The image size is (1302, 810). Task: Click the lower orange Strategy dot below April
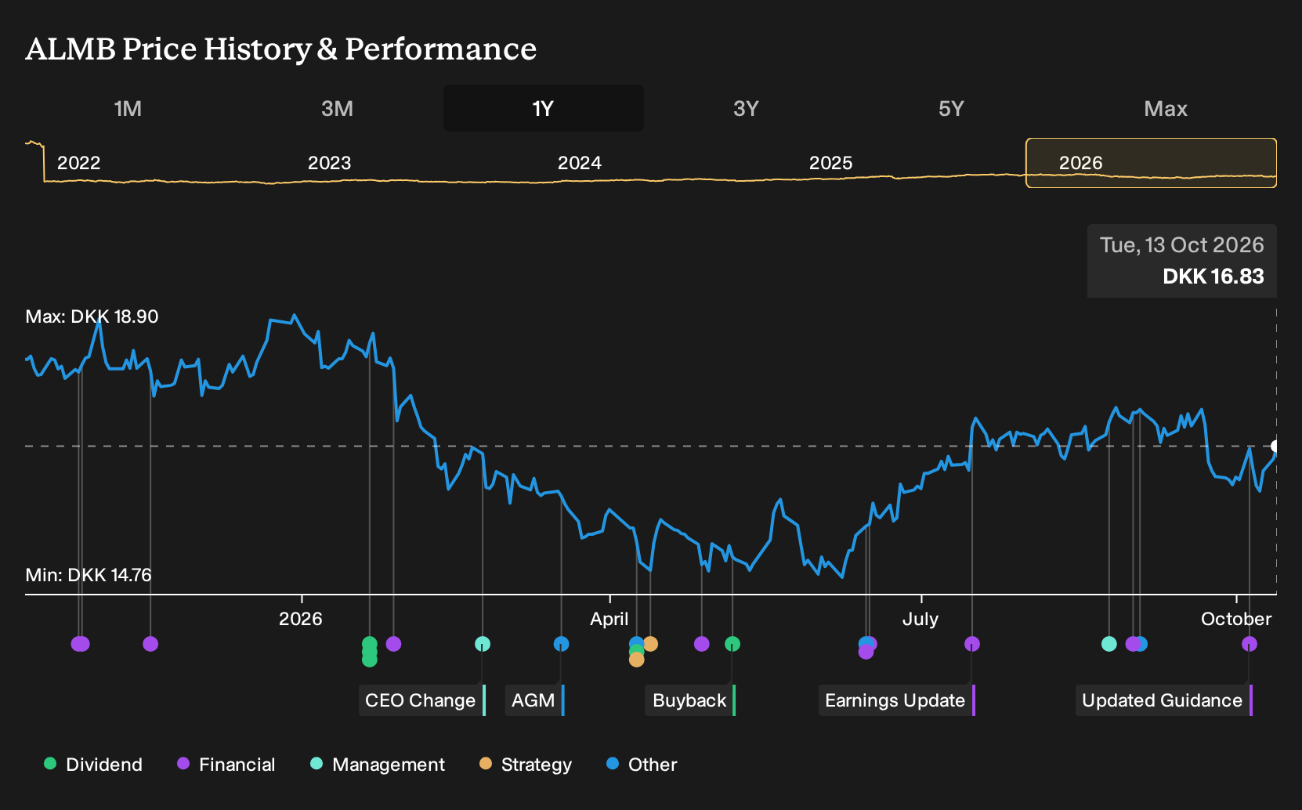point(637,660)
